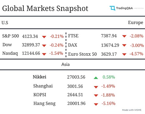145x114 pixels.
Task: Click the red down arrow beside DAX
Action: click(124, 45)
